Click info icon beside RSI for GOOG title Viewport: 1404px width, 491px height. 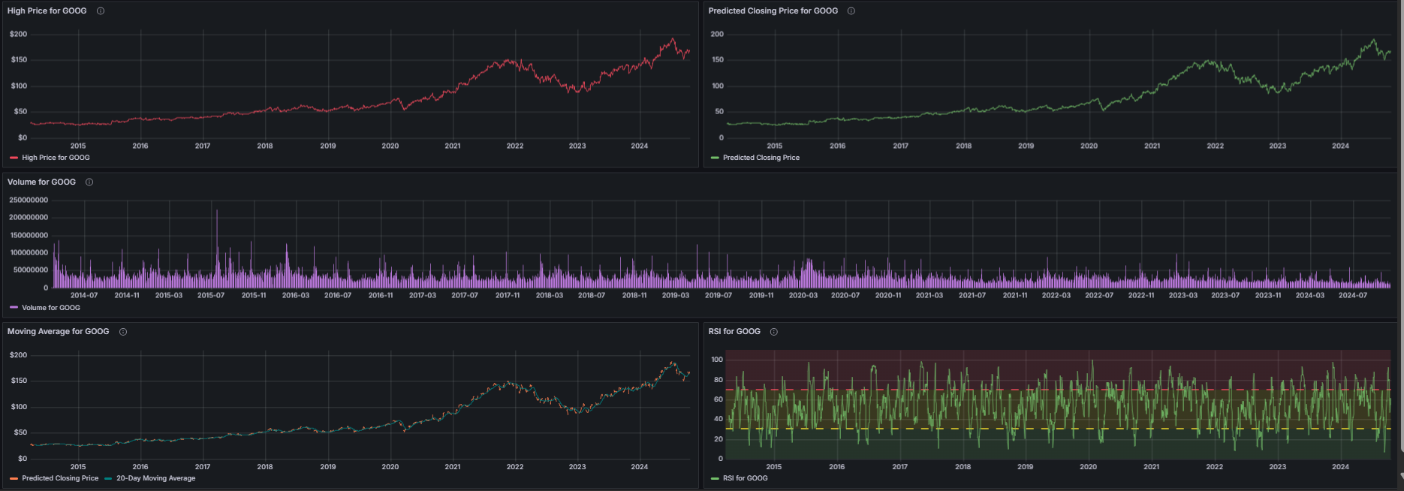(774, 332)
